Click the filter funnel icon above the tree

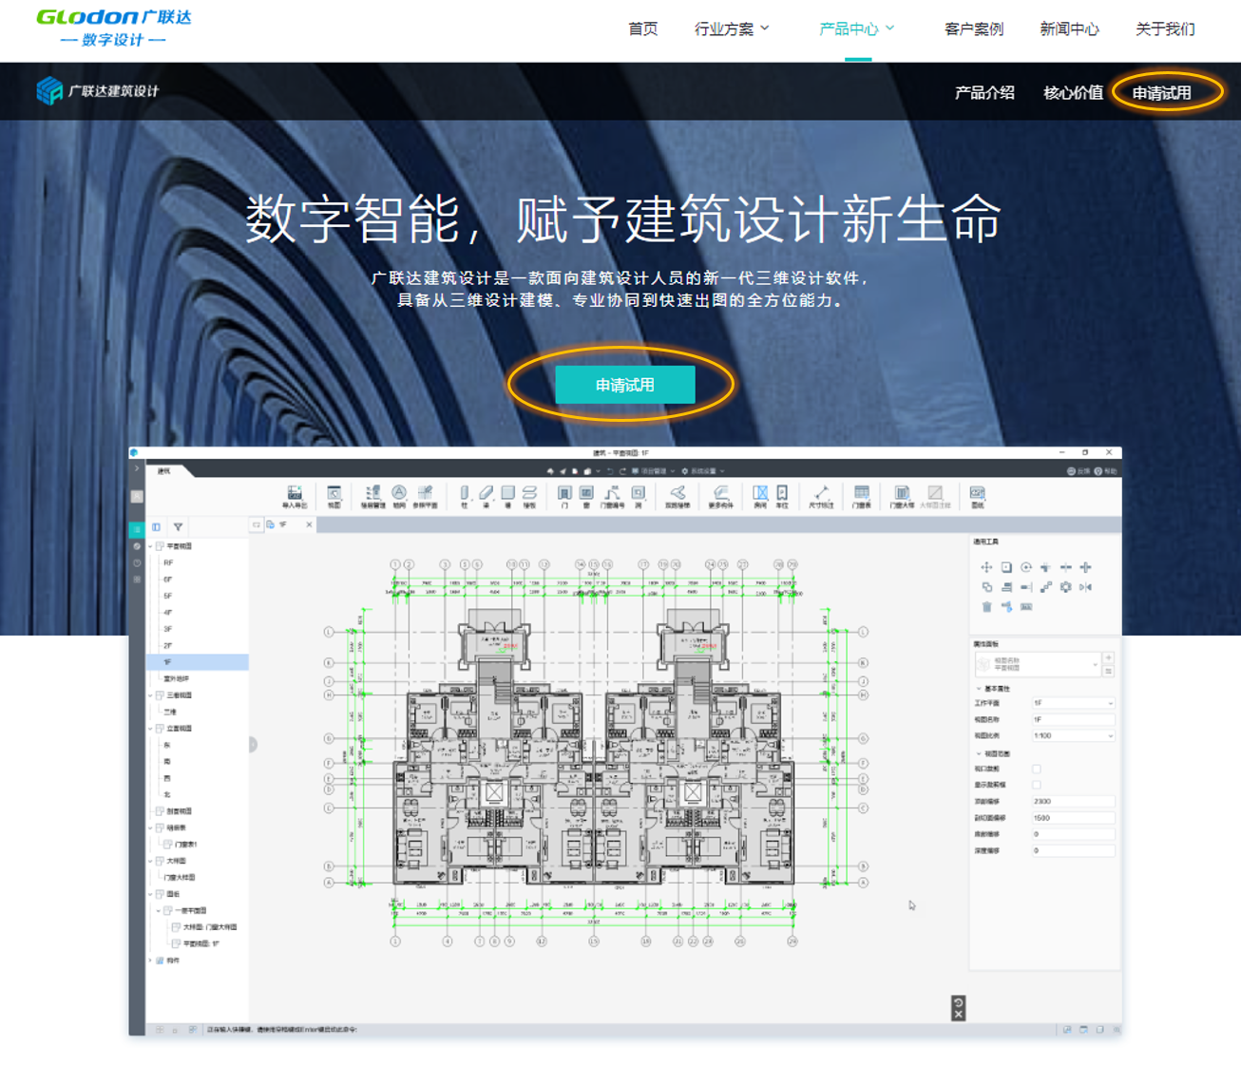178,526
